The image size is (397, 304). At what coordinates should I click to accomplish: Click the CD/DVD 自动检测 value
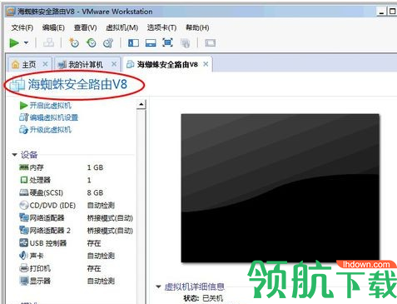pyautogui.click(x=101, y=206)
